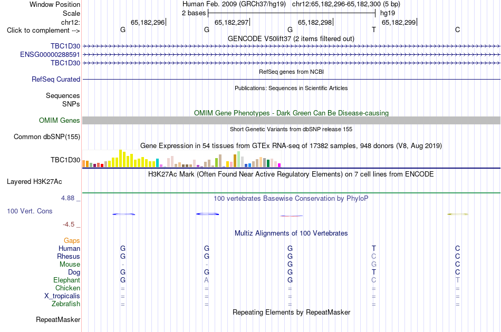
Task: Click the '100 Vert. Cons' track label
Action: point(30,211)
